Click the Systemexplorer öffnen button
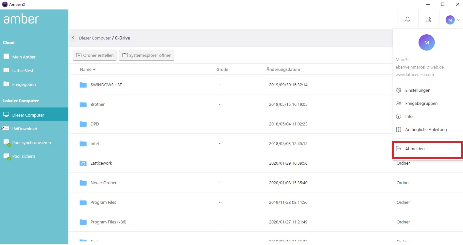Screen dimensions: 463x245 tap(146, 55)
